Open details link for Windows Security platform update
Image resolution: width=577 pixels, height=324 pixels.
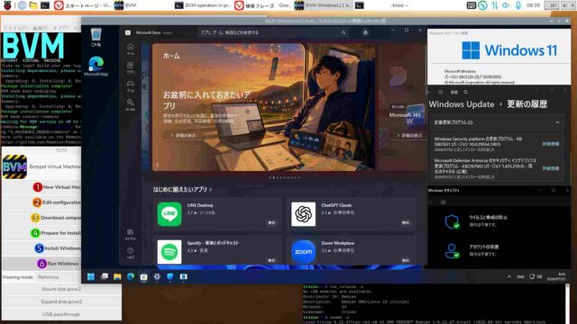coord(551,144)
